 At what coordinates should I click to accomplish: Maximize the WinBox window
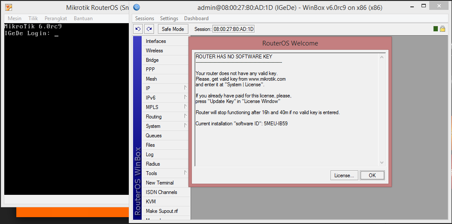(x=424, y=6)
